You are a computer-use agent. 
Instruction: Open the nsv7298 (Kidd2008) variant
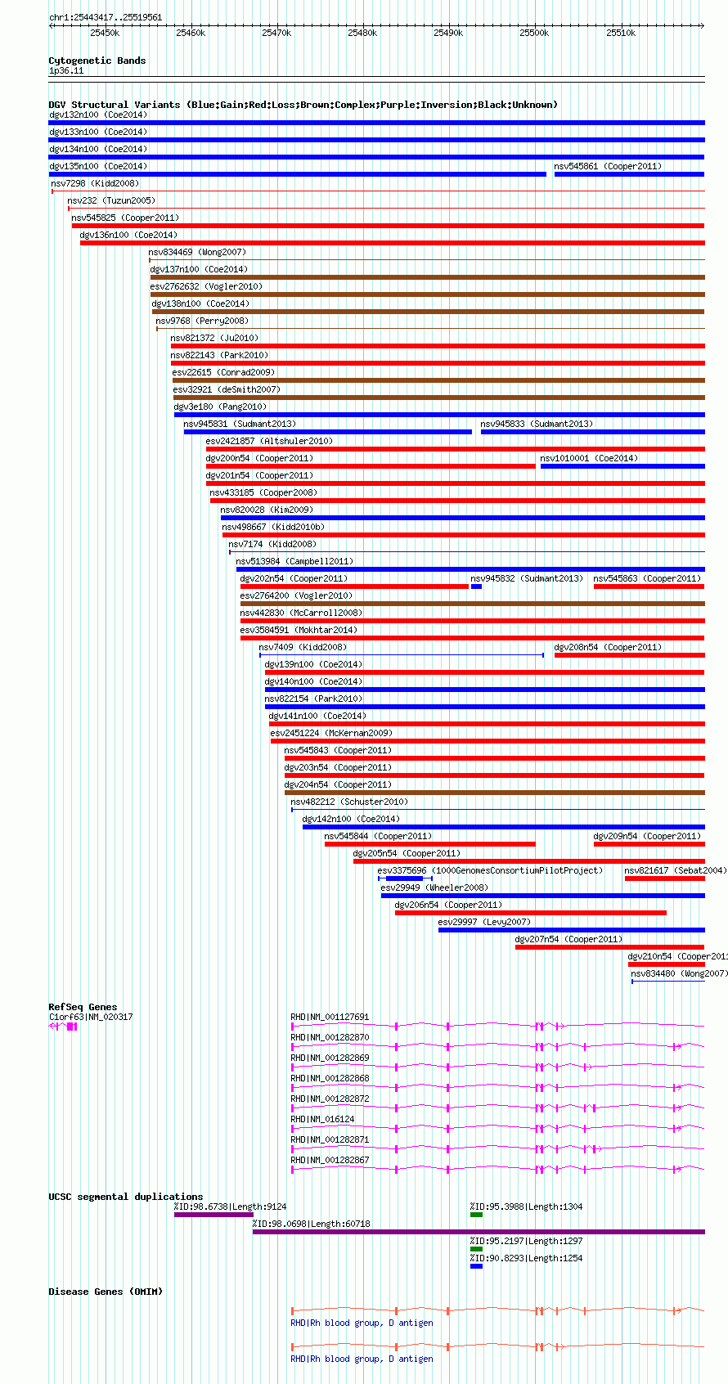[95, 183]
